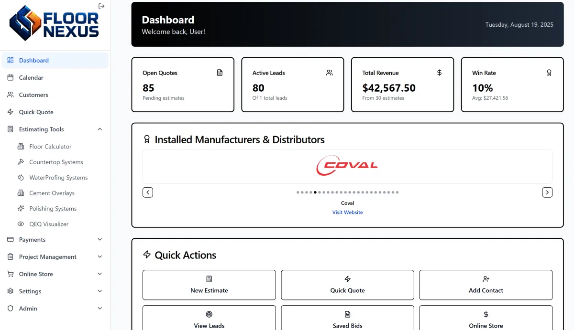Click the New Estimate button

[x=209, y=285]
